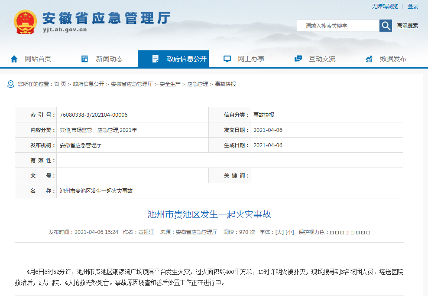428x296 pixels.
Task: Click 事故快报 value in 信息分类 row
Action: pos(264,115)
